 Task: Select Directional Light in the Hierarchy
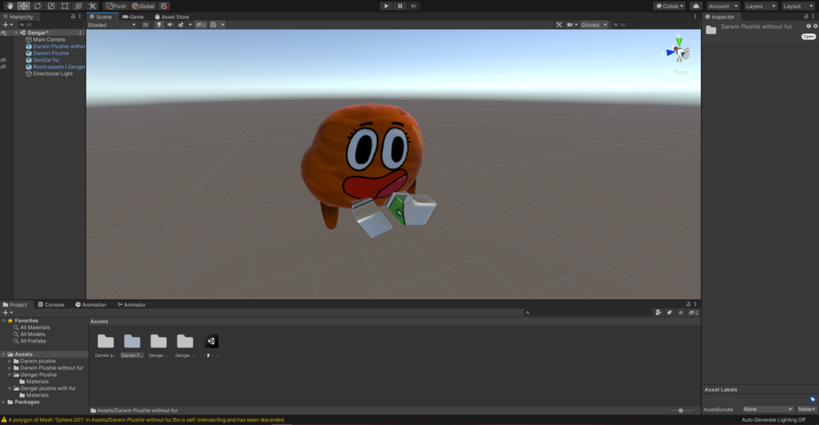tap(53, 73)
